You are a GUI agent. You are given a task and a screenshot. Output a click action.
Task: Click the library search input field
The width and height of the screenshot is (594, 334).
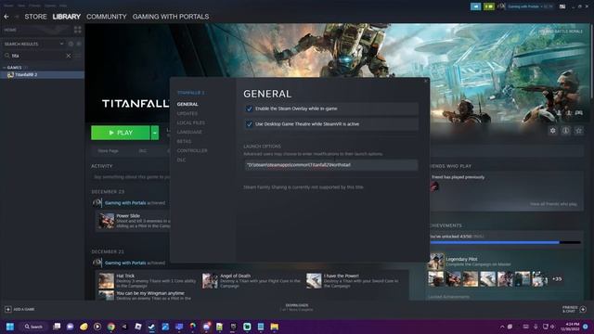38,56
